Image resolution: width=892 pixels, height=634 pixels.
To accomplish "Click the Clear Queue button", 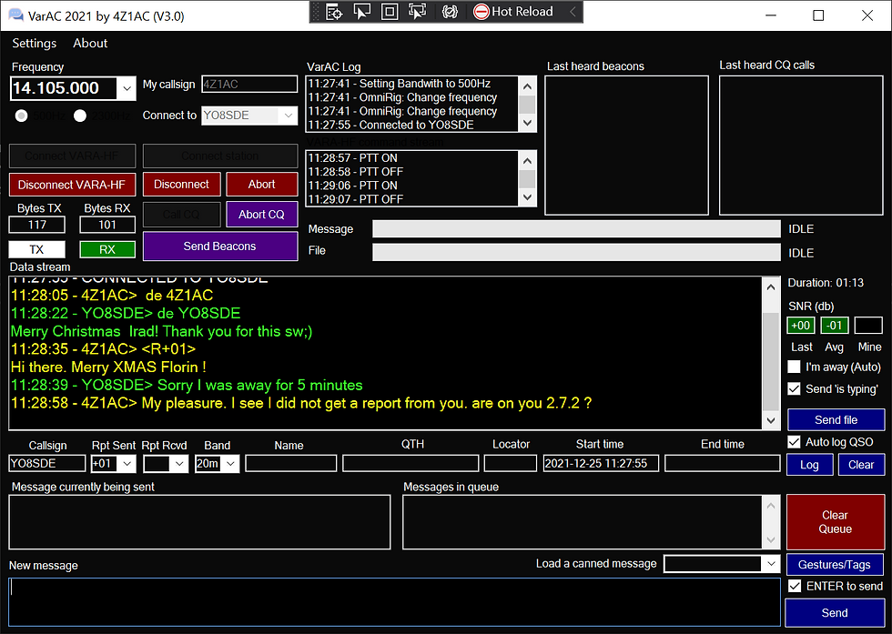I will (836, 522).
